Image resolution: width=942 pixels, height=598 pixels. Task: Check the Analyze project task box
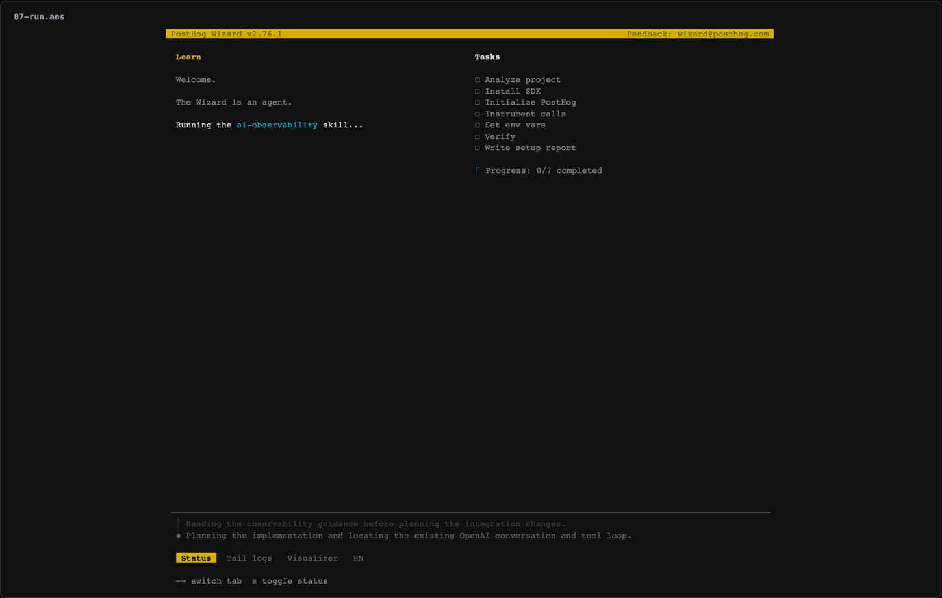[477, 80]
